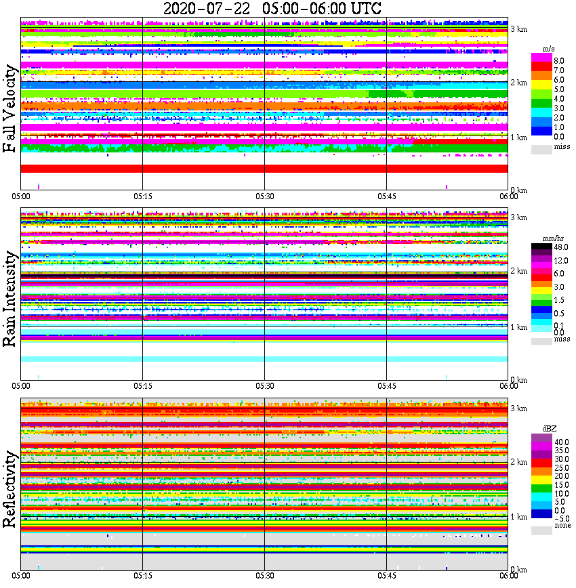576x588 pixels.
Task: Click the '3 km' label beside Reflectivity plot
Action: pyautogui.click(x=518, y=408)
